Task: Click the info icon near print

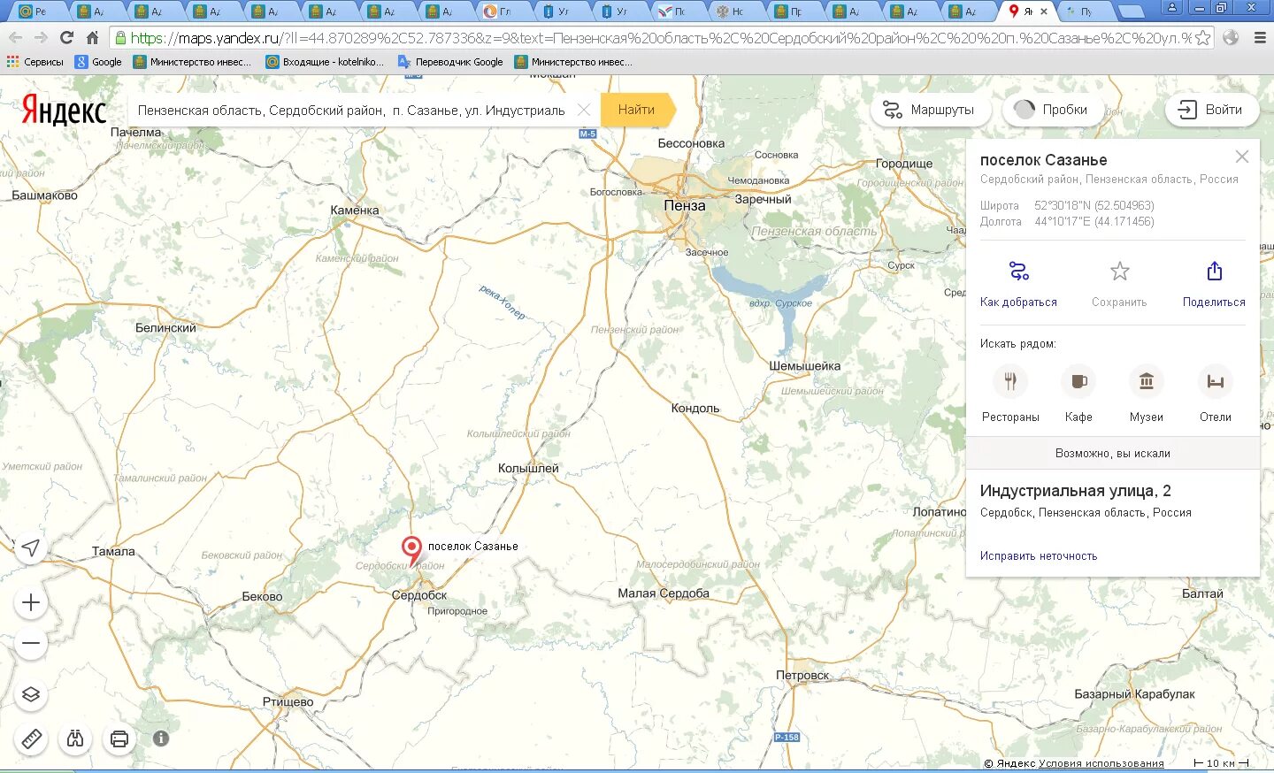Action: [161, 738]
